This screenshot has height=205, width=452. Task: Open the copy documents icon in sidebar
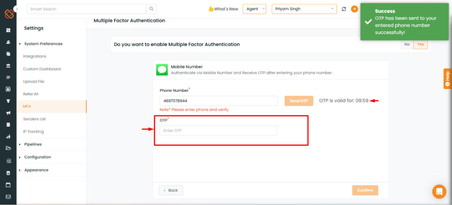(8, 54)
